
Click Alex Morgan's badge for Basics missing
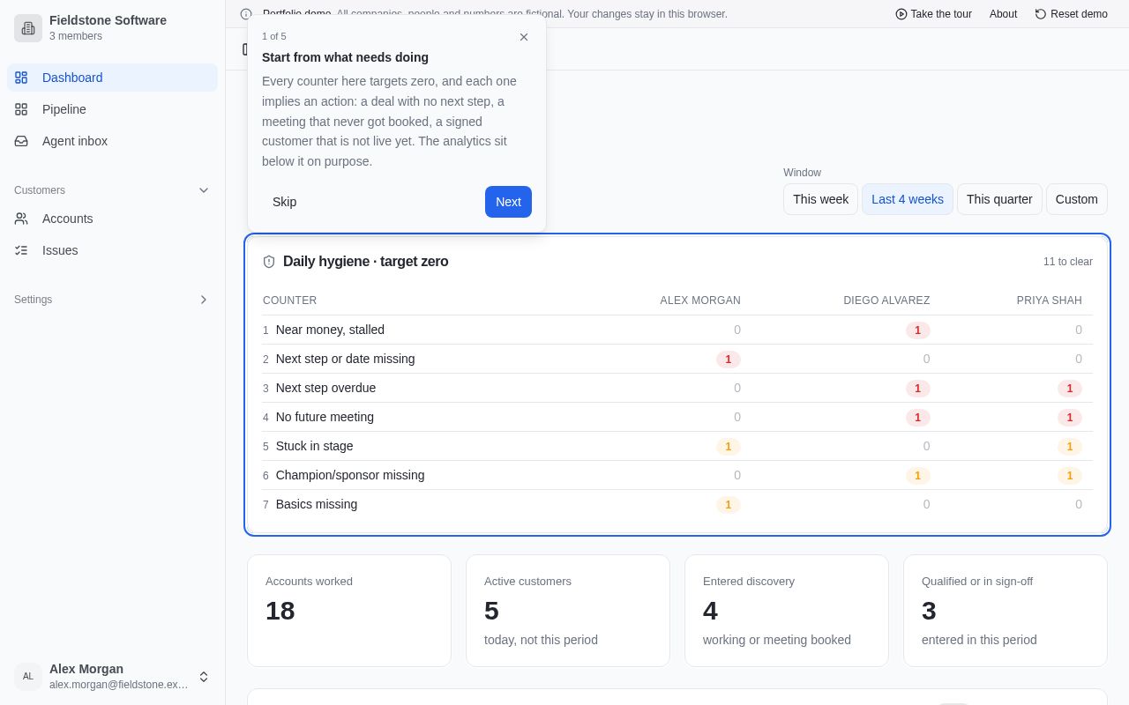click(728, 505)
